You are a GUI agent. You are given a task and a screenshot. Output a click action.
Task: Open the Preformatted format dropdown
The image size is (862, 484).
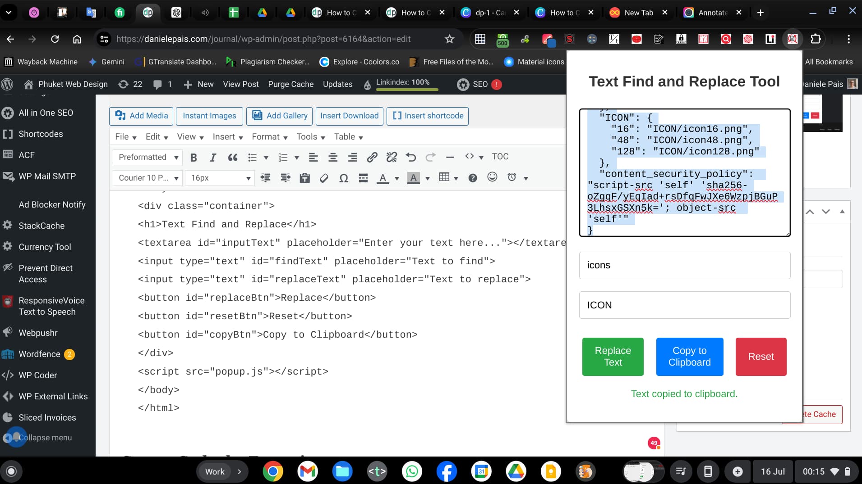point(148,157)
